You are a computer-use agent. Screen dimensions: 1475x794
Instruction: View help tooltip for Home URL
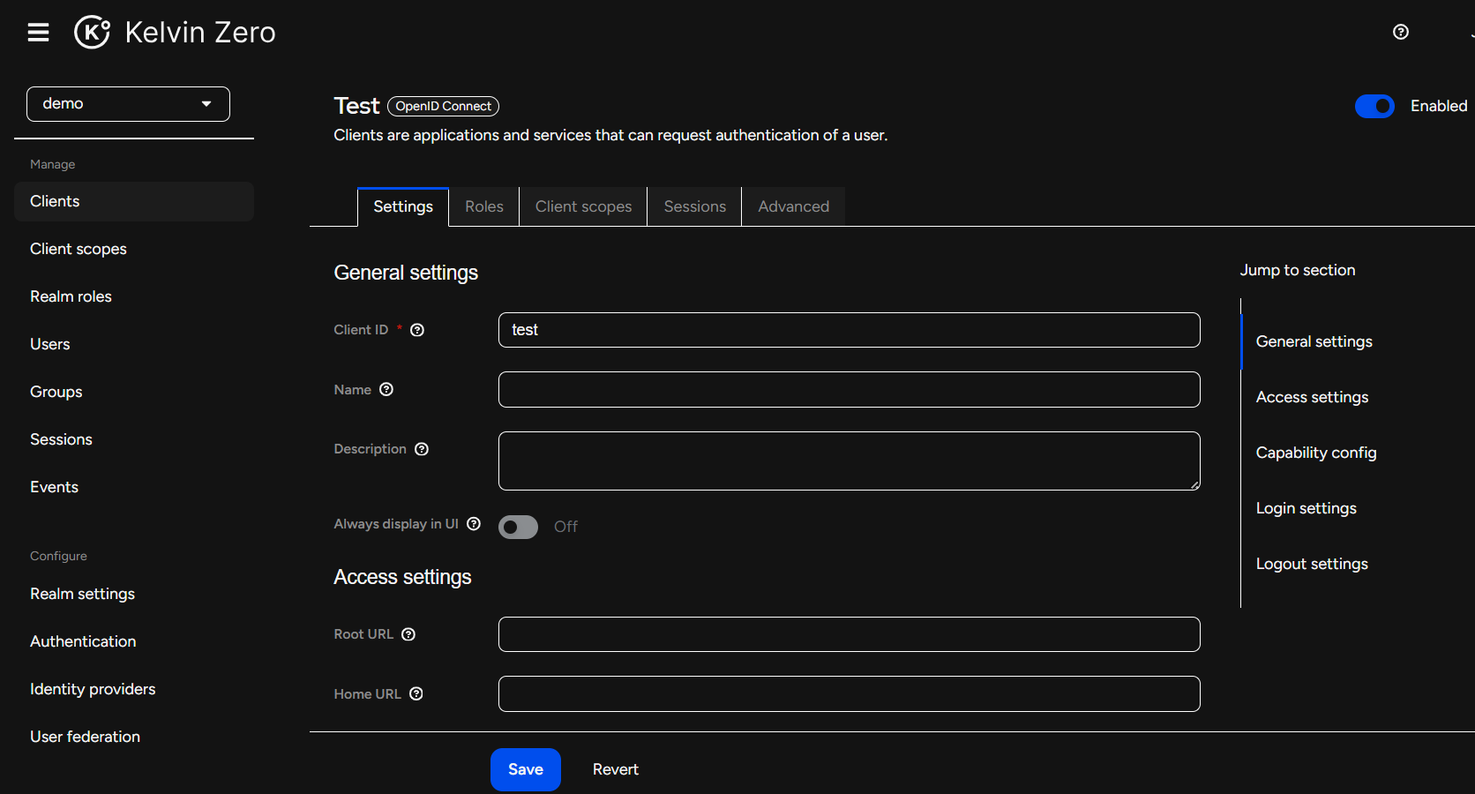416,694
